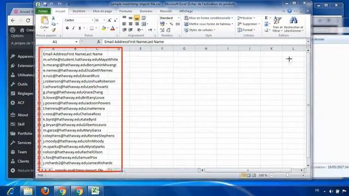Click the text orientation icon

139,30
